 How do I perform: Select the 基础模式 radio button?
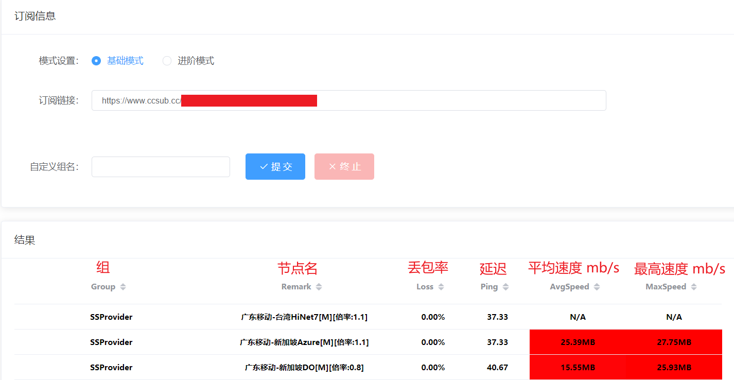[96, 61]
